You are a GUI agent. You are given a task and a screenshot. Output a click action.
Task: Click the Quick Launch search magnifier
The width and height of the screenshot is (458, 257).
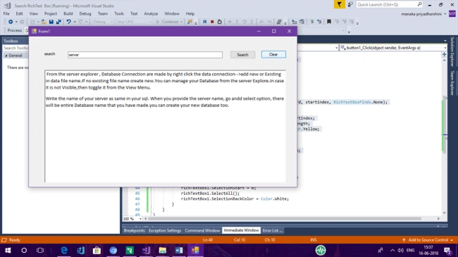pyautogui.click(x=420, y=4)
